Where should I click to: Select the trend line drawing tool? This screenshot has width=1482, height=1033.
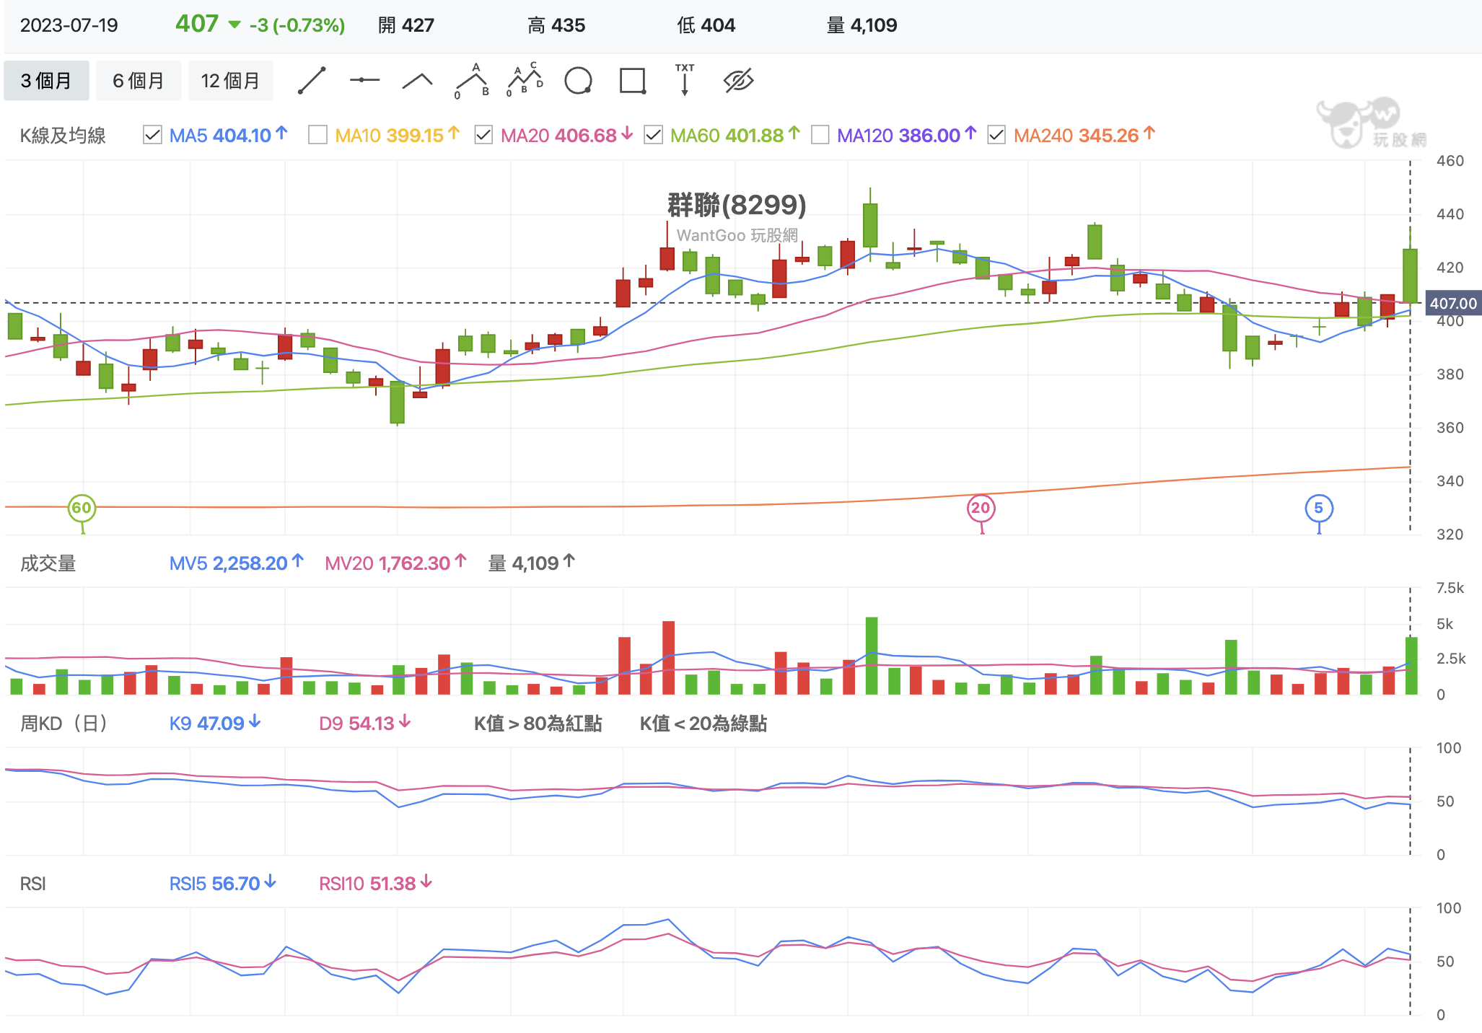(312, 81)
